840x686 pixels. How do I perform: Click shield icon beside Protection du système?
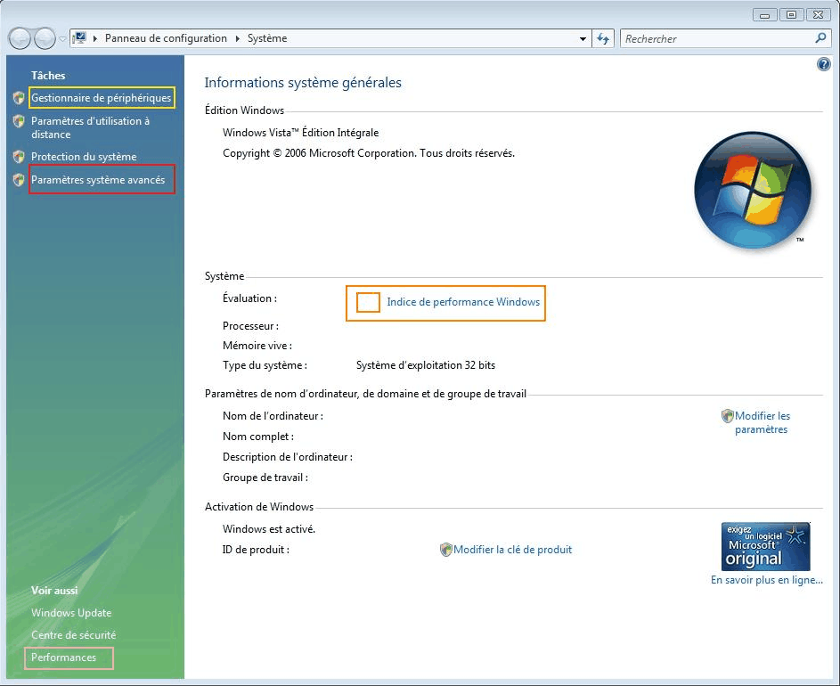point(19,157)
